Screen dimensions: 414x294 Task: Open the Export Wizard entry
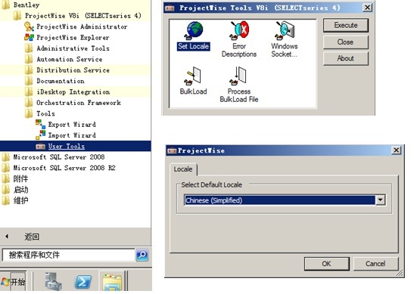click(66, 124)
